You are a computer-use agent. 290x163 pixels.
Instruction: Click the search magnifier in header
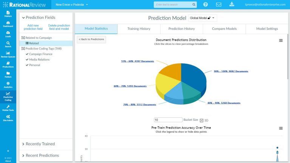[194, 5]
